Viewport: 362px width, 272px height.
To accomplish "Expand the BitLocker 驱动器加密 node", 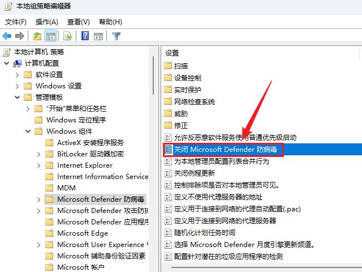I will [x=39, y=154].
